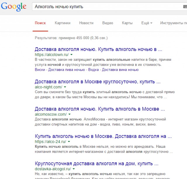Viewport: 187px width, 179px height.
Task: Expand dropdown arrow next to alco-24.ru URL
Action: coord(69,141)
